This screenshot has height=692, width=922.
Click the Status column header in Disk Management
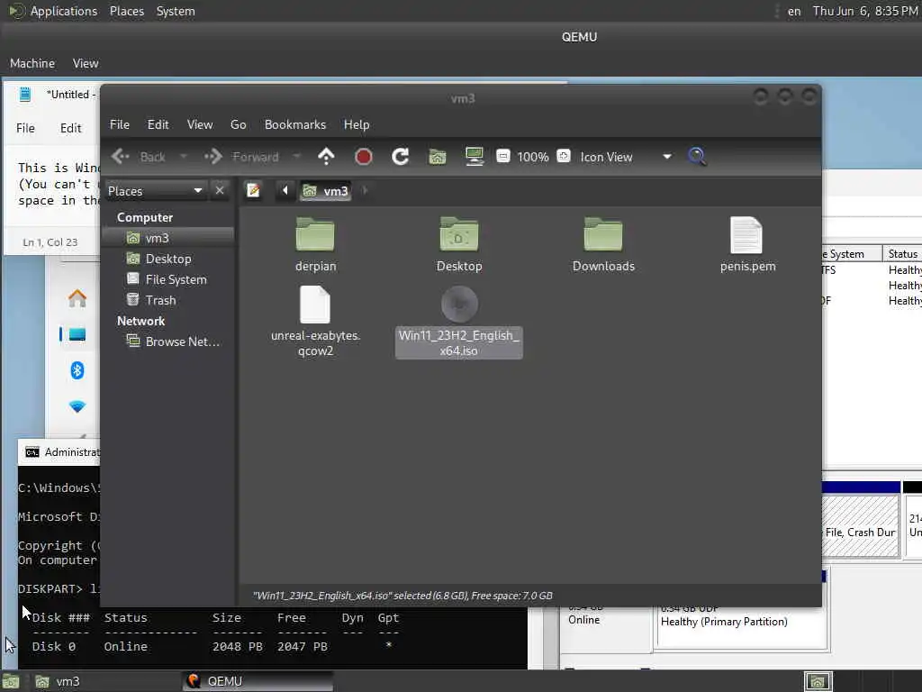coord(902,253)
